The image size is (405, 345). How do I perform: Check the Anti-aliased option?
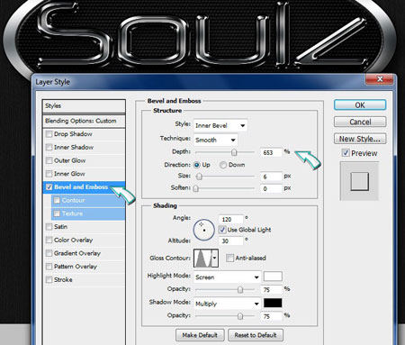229,258
